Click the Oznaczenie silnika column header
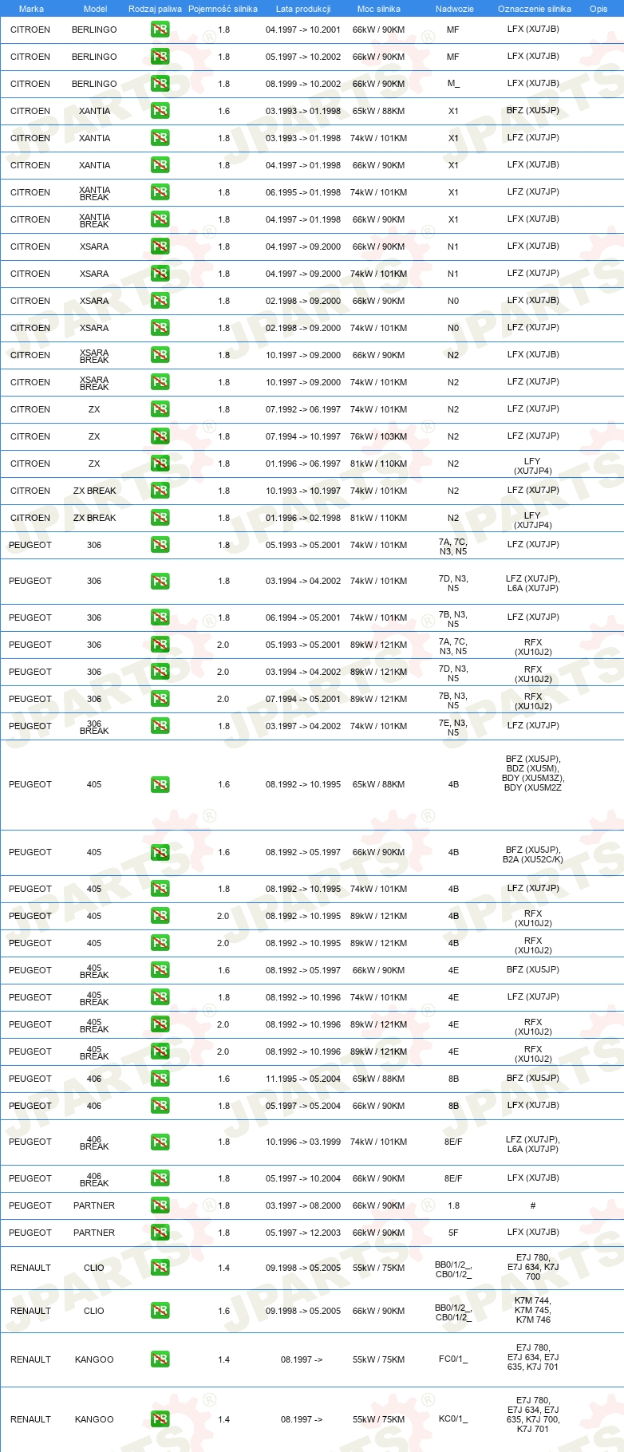Image resolution: width=624 pixels, height=1452 pixels. click(535, 9)
